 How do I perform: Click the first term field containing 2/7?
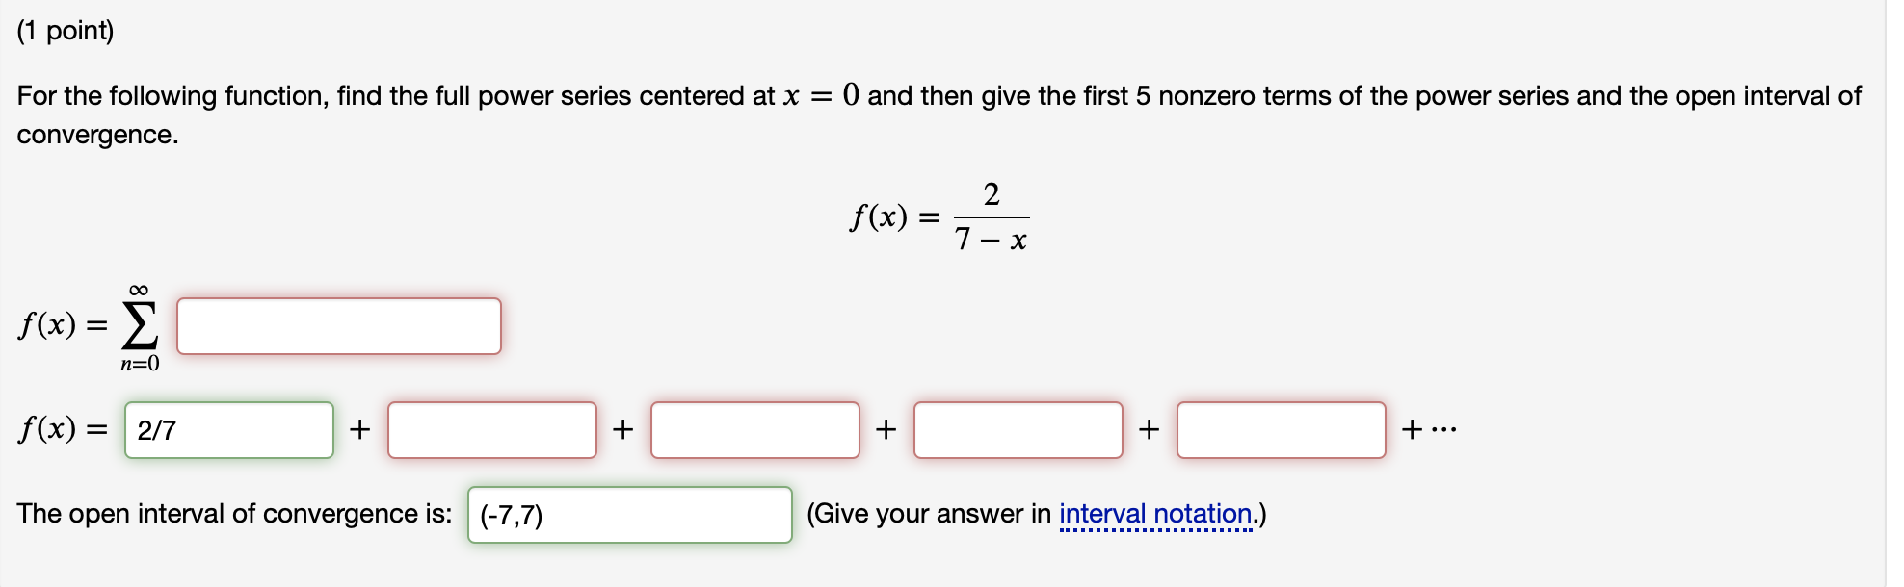[229, 428]
